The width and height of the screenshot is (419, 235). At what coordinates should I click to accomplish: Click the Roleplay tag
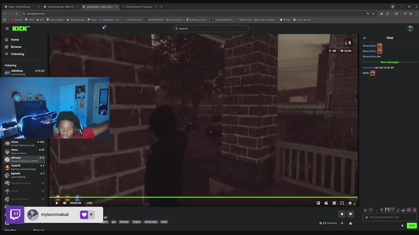124,222
